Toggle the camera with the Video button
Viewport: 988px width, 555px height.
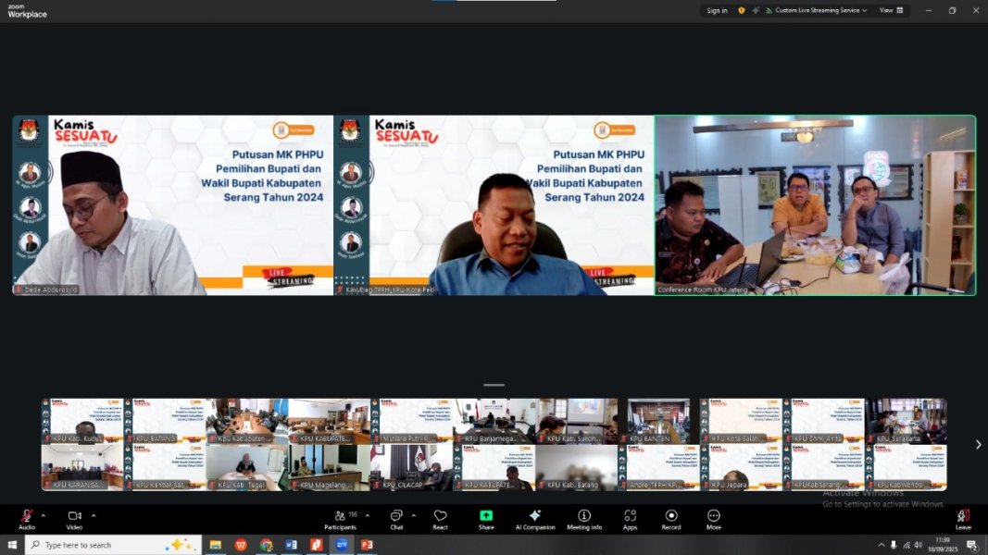pyautogui.click(x=74, y=517)
